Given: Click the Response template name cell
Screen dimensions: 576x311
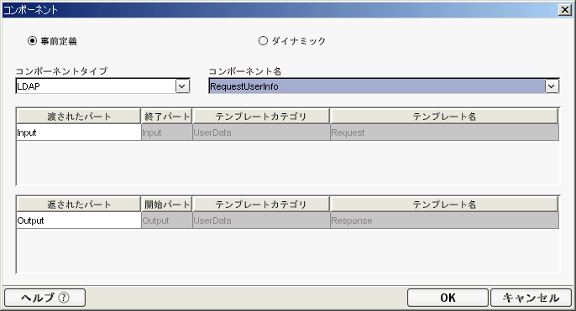Looking at the screenshot, I should coord(444,220).
